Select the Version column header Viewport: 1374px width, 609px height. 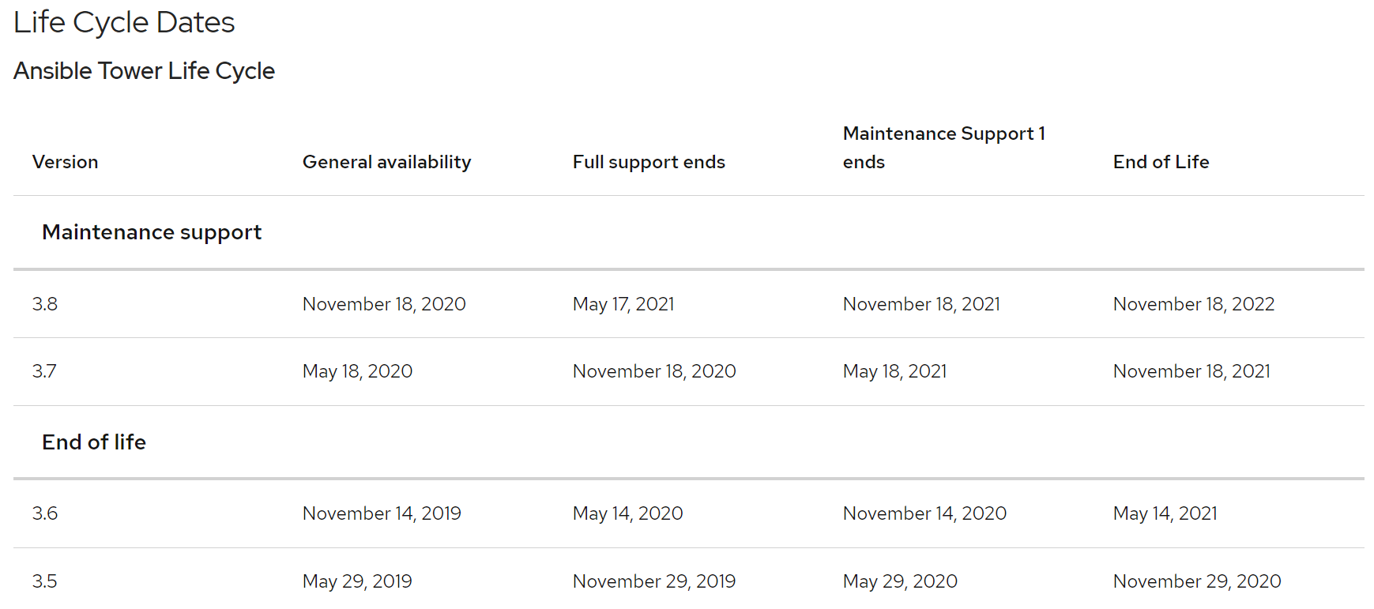pyautogui.click(x=66, y=162)
